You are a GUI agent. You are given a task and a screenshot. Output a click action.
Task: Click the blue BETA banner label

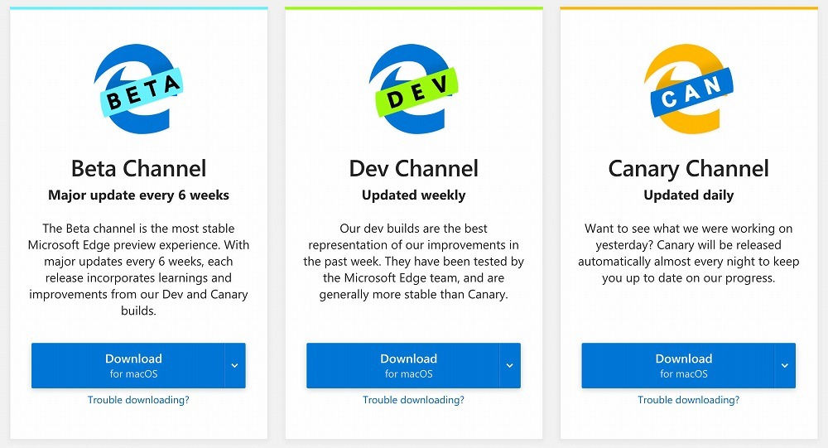[141, 93]
